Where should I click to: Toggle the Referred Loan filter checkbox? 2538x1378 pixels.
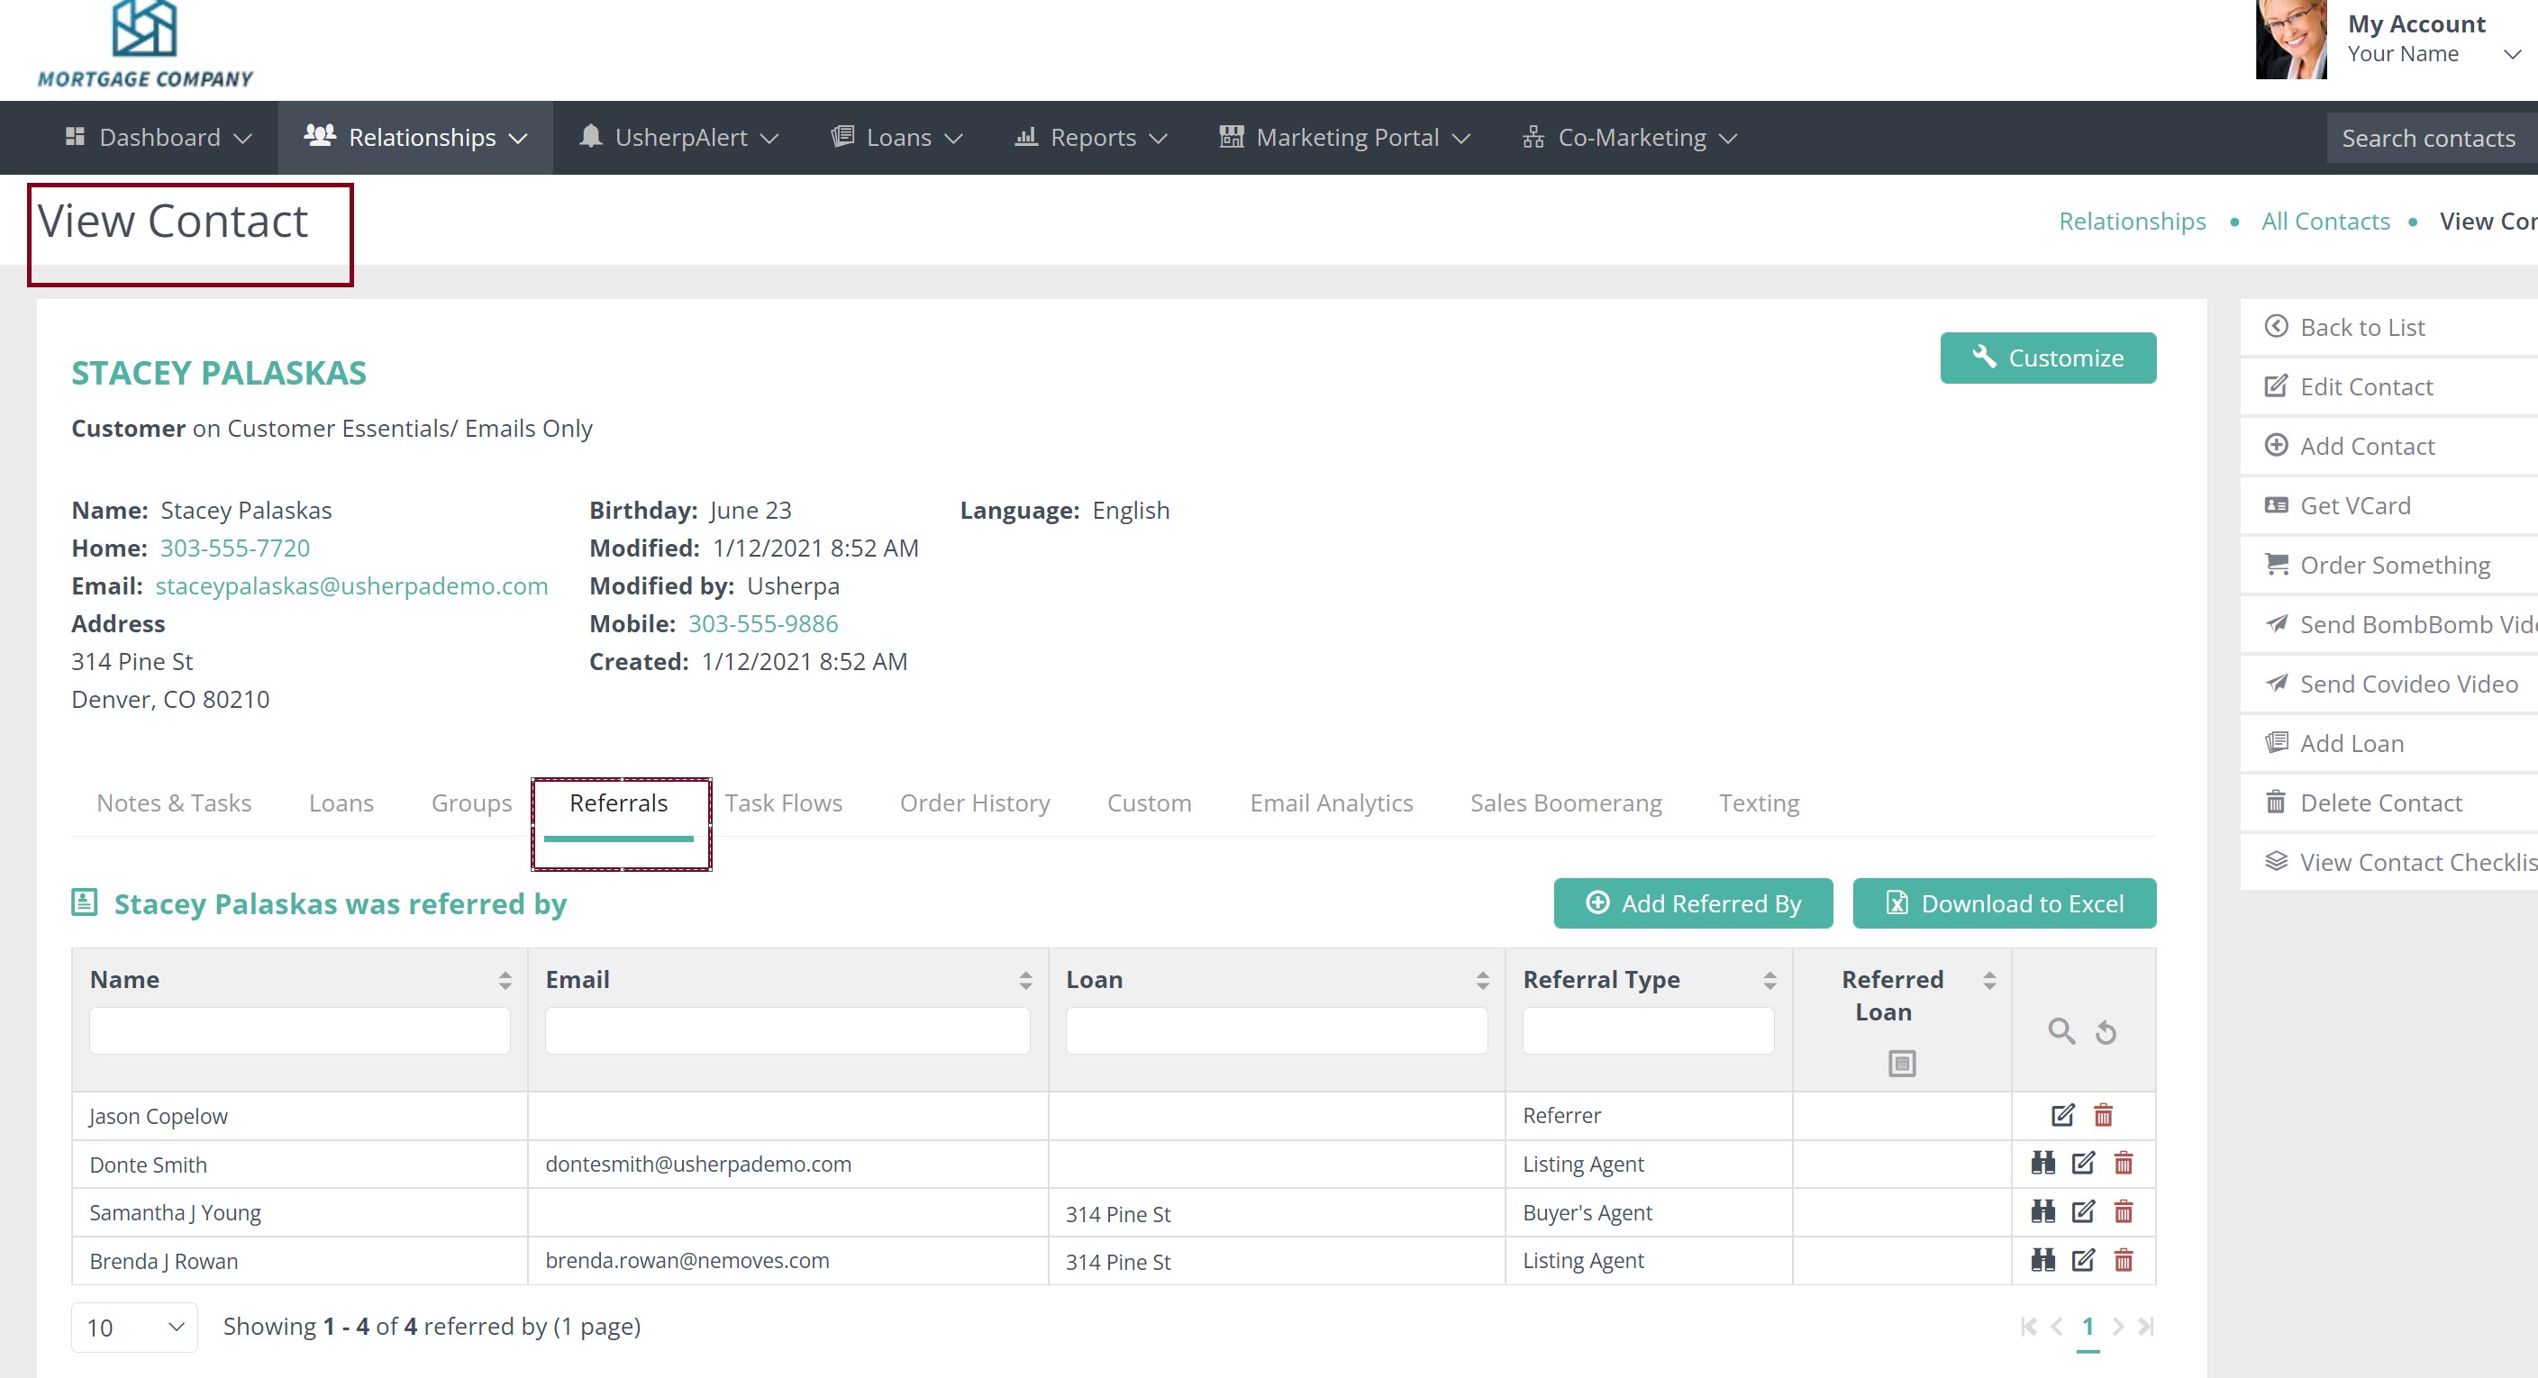1902,1064
